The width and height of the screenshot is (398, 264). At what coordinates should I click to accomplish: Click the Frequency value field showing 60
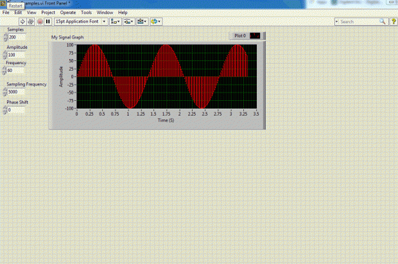15,71
